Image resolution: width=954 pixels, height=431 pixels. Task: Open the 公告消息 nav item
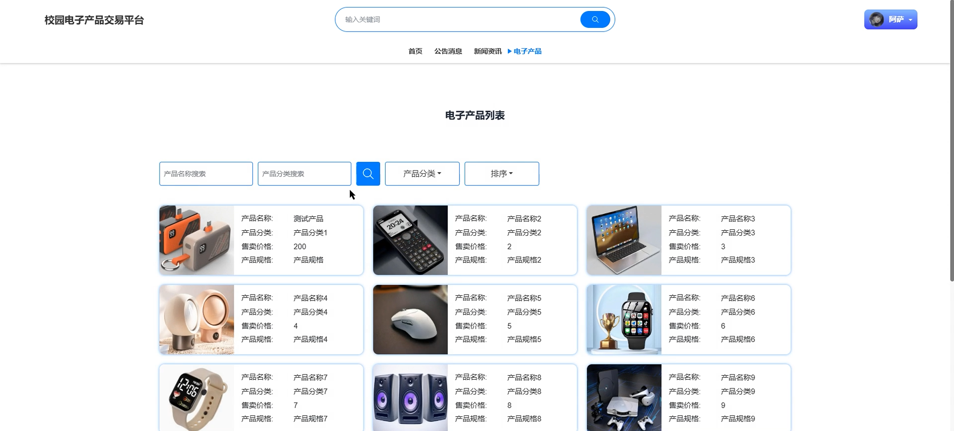(448, 51)
